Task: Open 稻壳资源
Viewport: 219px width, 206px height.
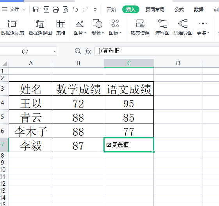Action: 140,27
